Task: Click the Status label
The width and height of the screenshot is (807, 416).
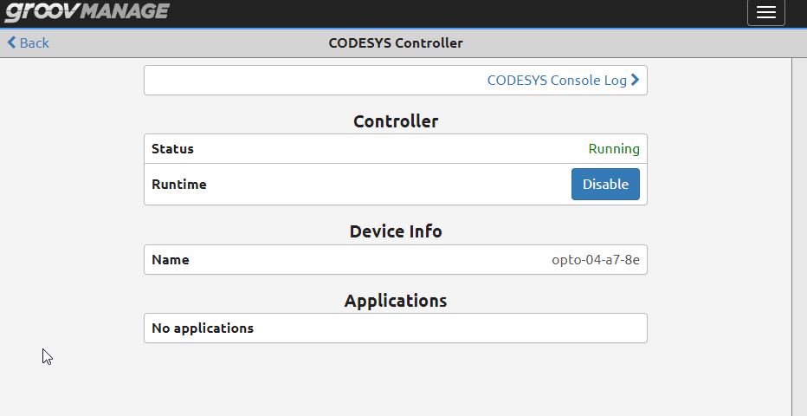Action: (172, 149)
